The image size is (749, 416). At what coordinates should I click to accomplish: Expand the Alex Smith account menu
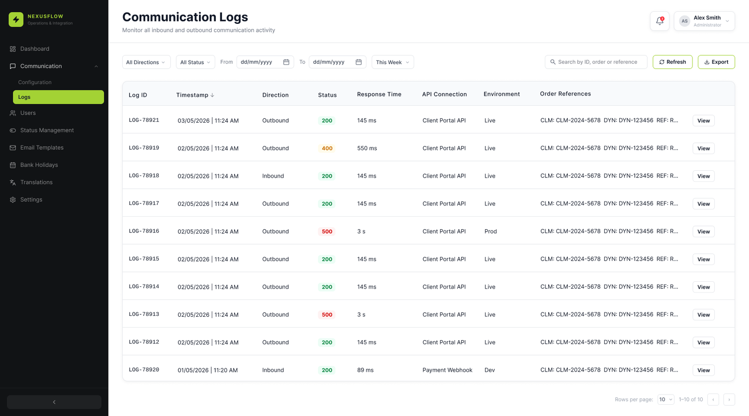(705, 21)
